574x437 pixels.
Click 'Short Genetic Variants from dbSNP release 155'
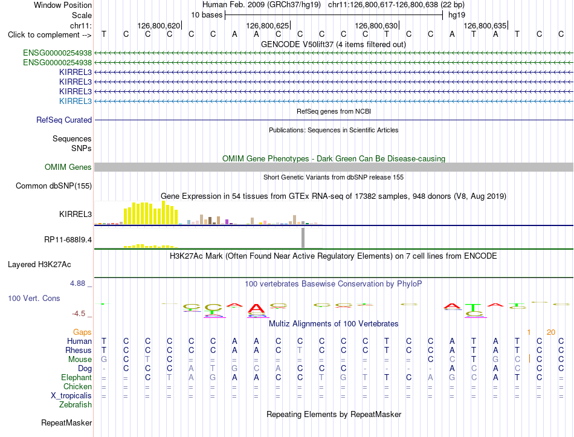point(334,177)
